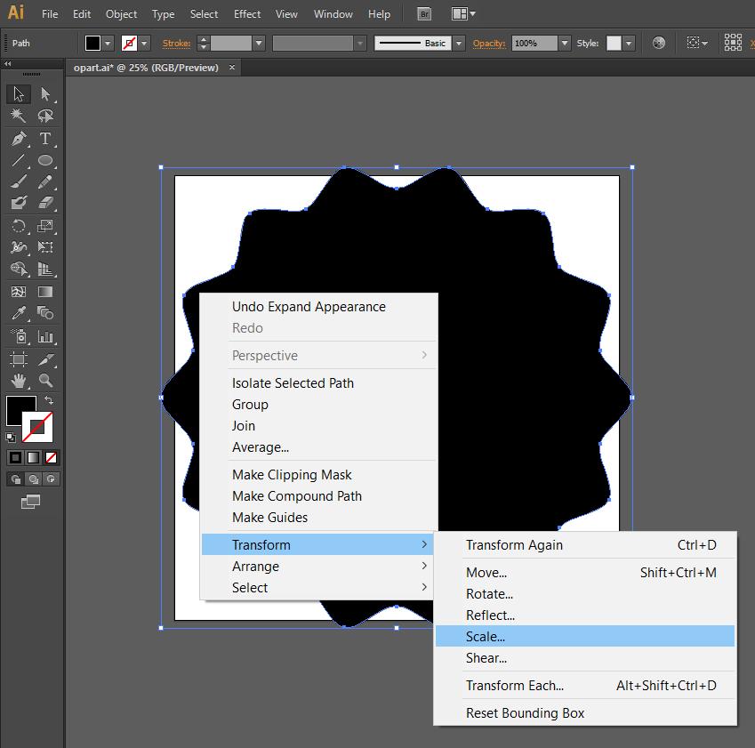This screenshot has width=755, height=748.
Task: Select the Type tool
Action: tap(45, 139)
